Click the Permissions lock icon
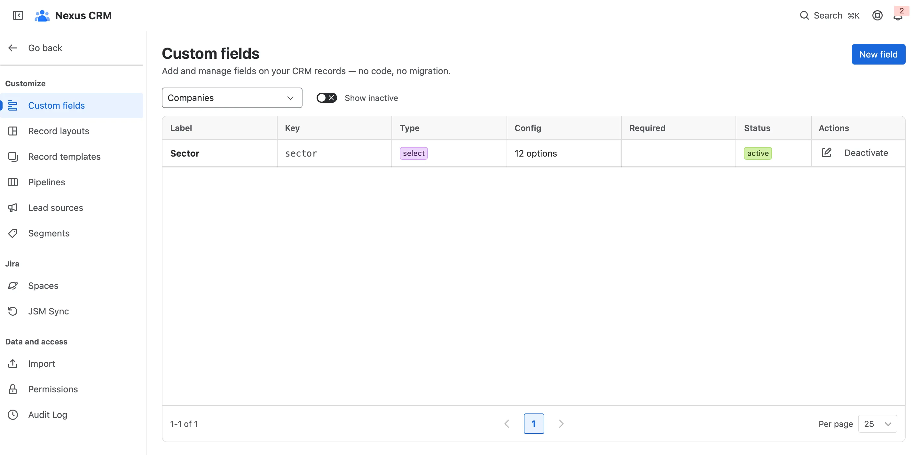Image resolution: width=921 pixels, height=455 pixels. (13, 389)
